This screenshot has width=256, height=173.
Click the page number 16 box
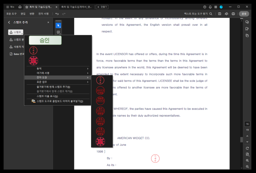(247, 124)
